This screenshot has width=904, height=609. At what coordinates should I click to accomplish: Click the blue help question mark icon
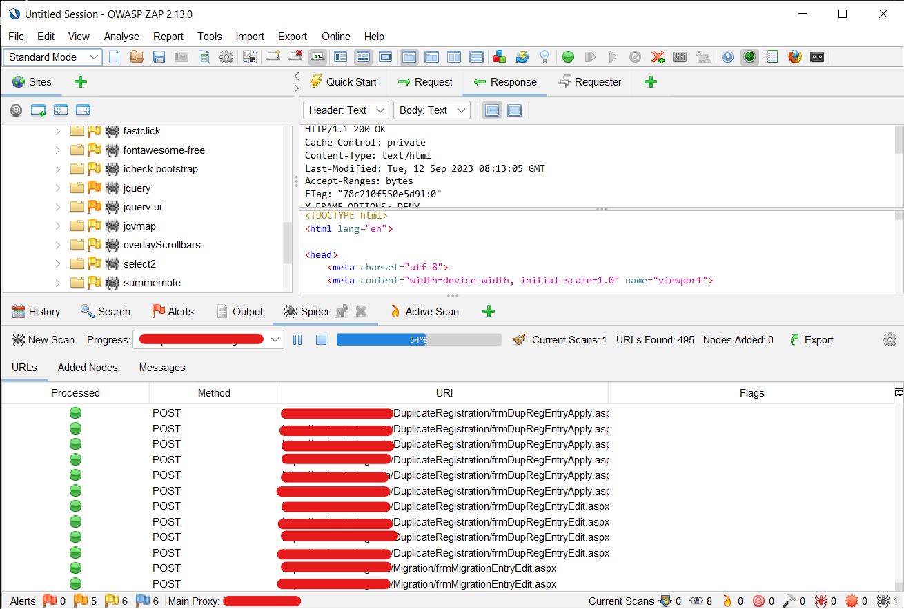[x=727, y=57]
